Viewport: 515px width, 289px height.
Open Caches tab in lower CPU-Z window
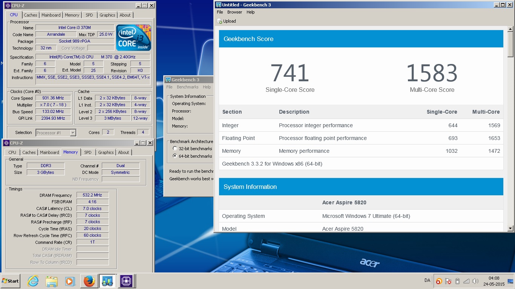[x=29, y=152]
